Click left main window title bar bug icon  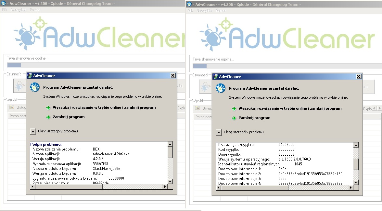tap(3, 3)
